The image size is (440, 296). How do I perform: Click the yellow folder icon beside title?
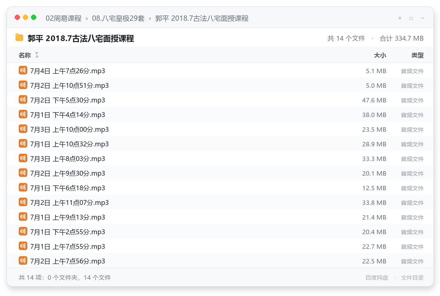(x=20, y=37)
